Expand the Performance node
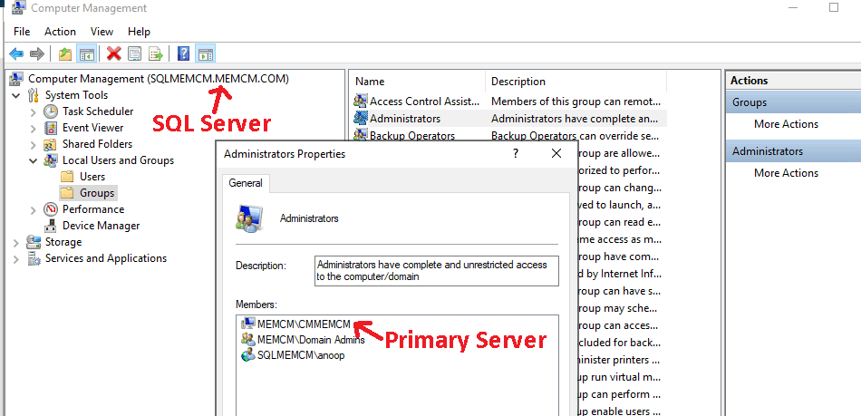Screen dimensions: 861x416 (33, 209)
